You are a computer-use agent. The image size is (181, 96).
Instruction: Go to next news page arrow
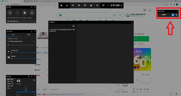coord(105,94)
